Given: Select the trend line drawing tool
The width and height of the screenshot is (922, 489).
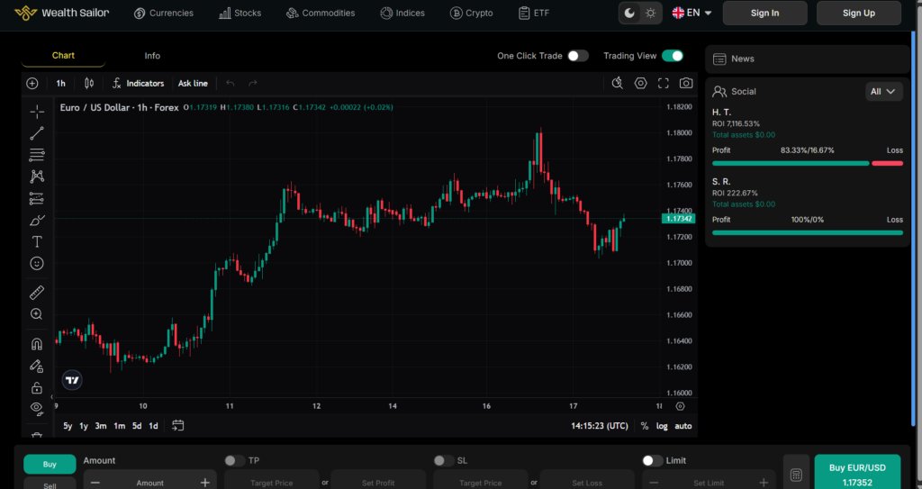Looking at the screenshot, I should coord(36,133).
